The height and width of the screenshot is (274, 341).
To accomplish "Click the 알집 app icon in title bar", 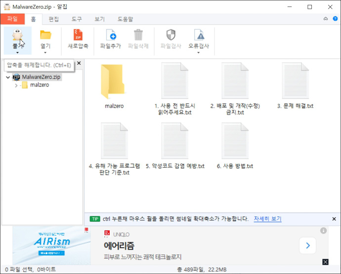I will point(7,7).
